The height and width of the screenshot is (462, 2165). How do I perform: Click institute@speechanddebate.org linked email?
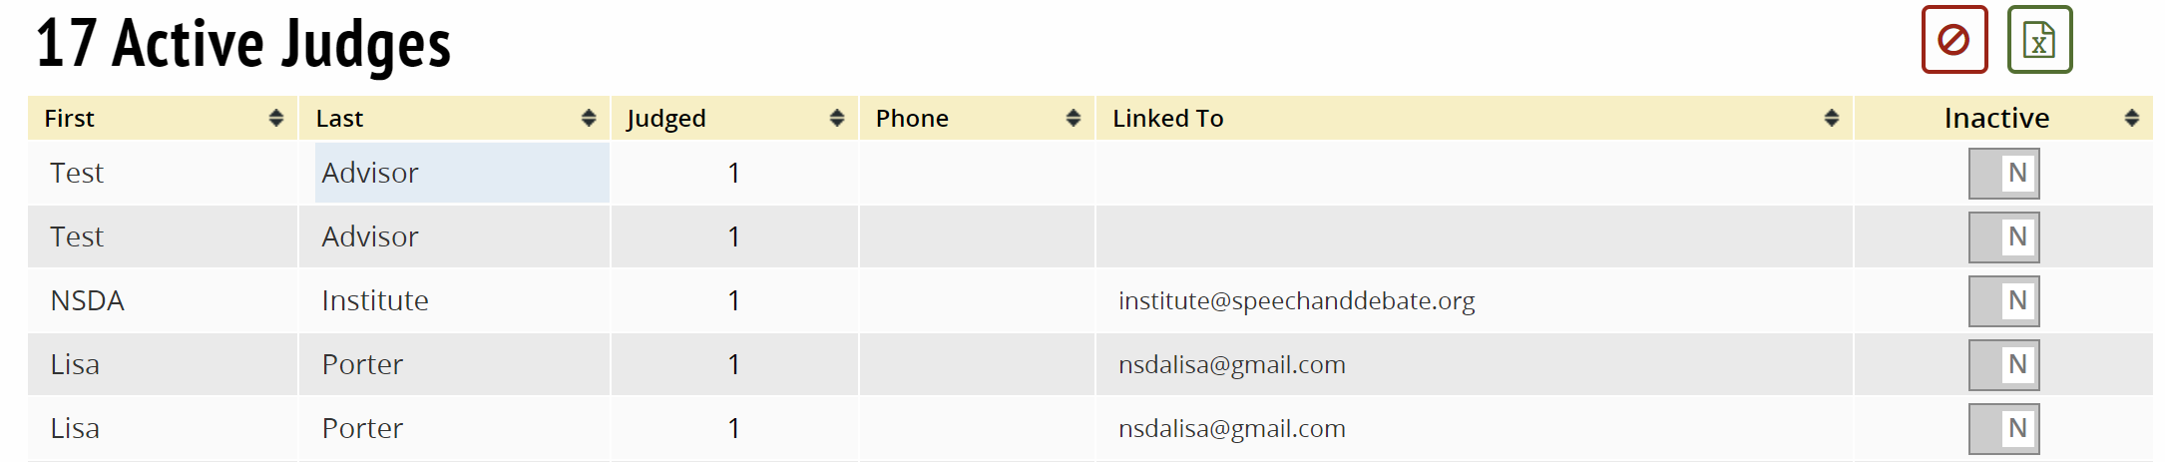(x=1296, y=301)
